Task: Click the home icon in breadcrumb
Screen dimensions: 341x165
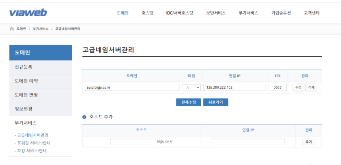Action: pyautogui.click(x=12, y=29)
